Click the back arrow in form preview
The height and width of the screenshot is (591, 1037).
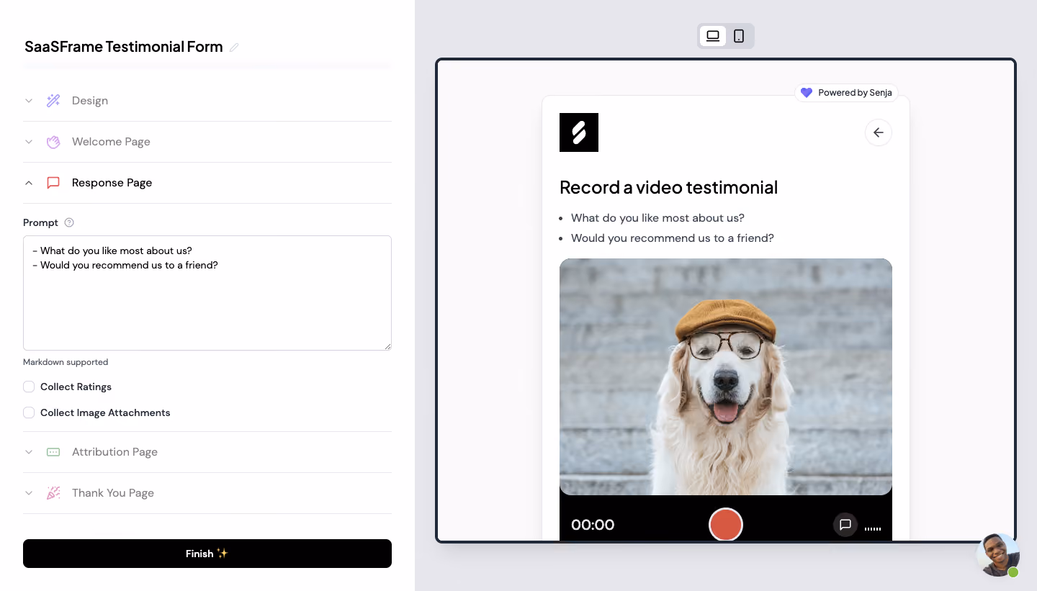click(x=879, y=132)
